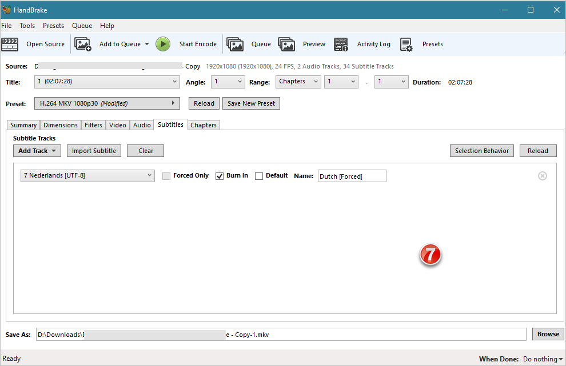Click the HandBrake app icon in title bar

[x=6, y=10]
